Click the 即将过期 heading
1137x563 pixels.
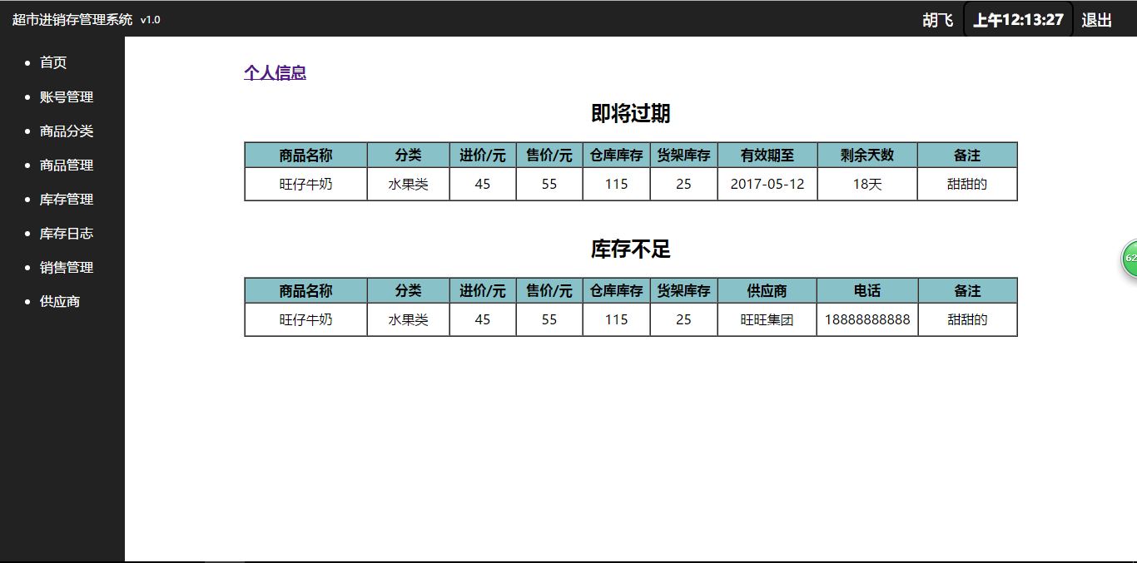pyautogui.click(x=630, y=113)
